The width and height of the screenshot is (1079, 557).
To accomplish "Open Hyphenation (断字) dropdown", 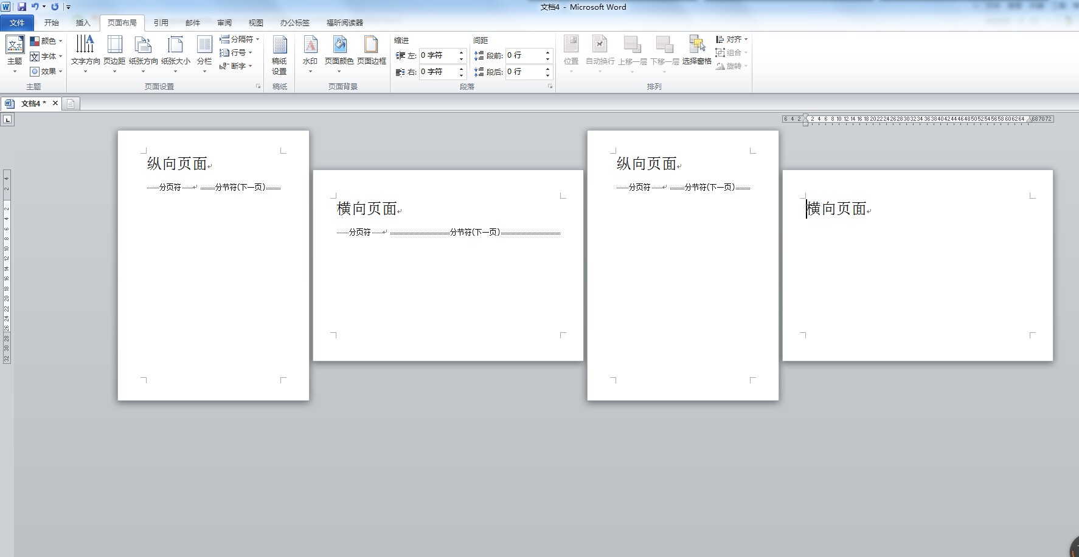I will pyautogui.click(x=236, y=66).
